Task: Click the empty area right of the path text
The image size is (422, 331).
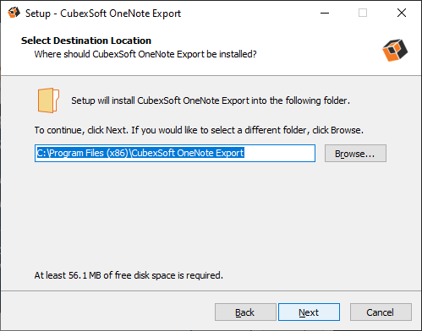Action: point(279,154)
